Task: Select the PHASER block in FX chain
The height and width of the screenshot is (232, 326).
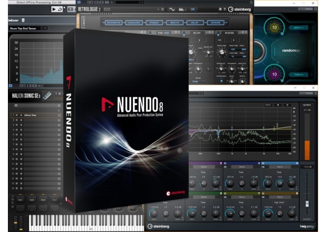Action: (x=154, y=23)
